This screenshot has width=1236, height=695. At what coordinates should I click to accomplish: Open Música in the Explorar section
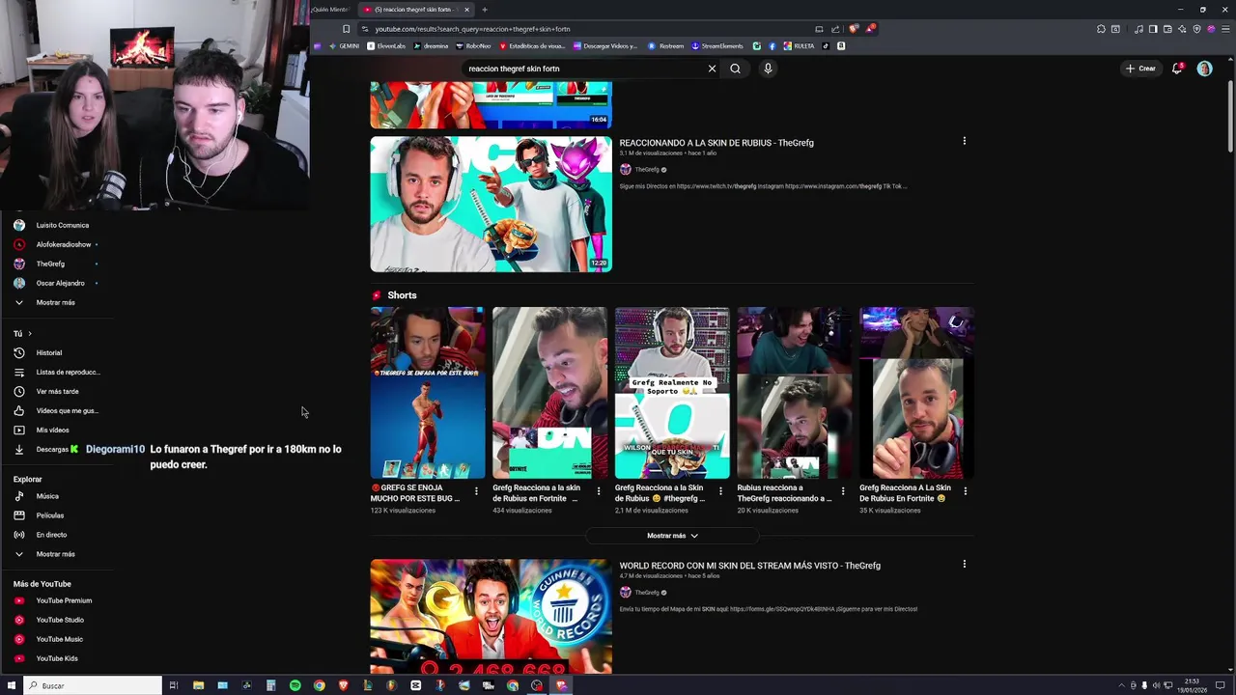click(x=47, y=496)
